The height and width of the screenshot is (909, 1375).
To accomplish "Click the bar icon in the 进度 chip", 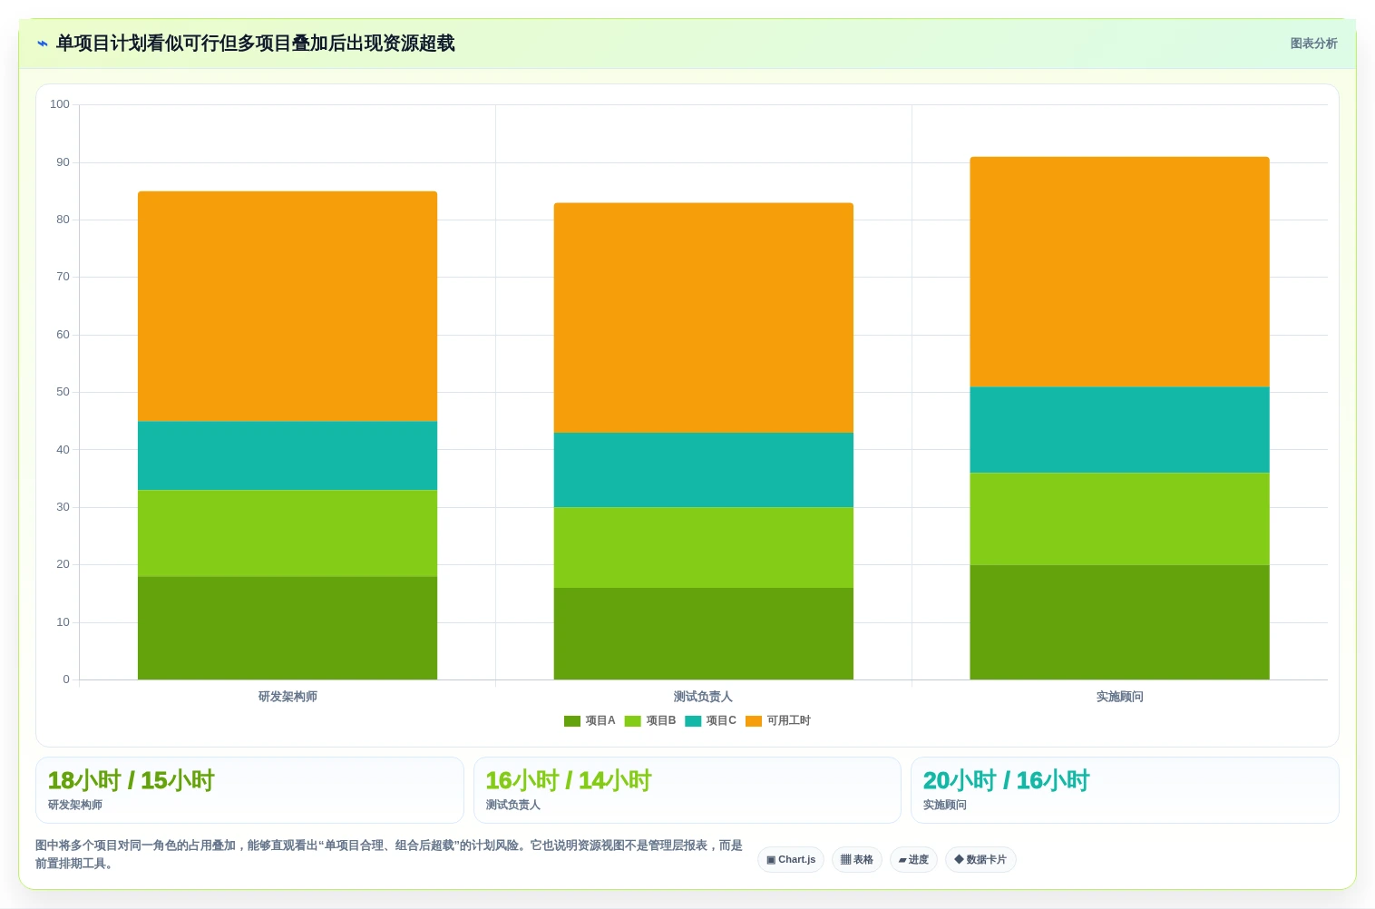I will pyautogui.click(x=902, y=860).
